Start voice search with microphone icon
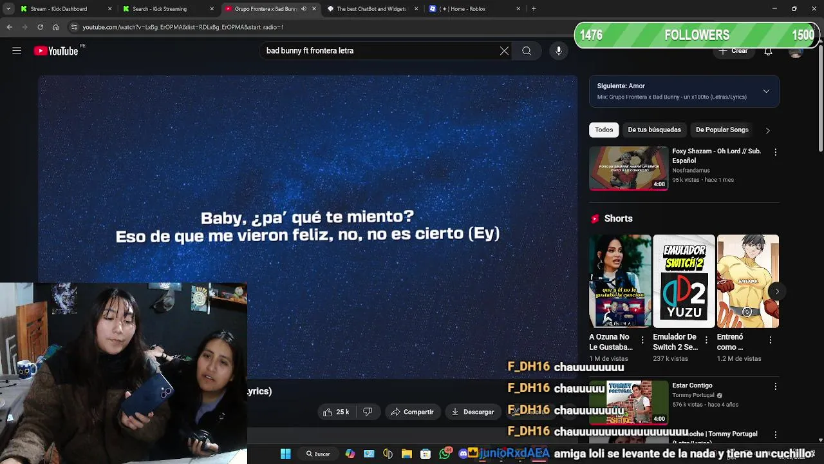 (559, 51)
